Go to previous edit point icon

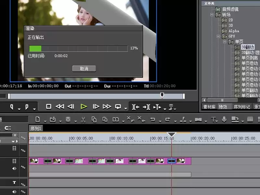coord(136,107)
